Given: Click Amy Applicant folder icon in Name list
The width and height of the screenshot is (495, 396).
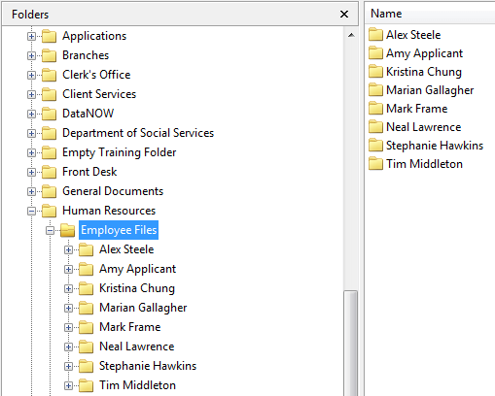Looking at the screenshot, I should click(x=375, y=52).
